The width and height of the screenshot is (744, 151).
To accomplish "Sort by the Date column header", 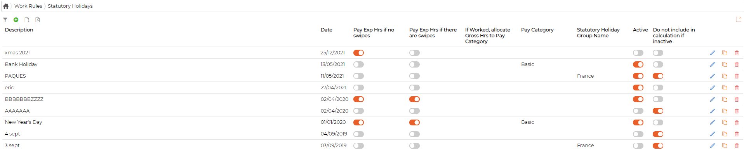I will click(x=327, y=30).
